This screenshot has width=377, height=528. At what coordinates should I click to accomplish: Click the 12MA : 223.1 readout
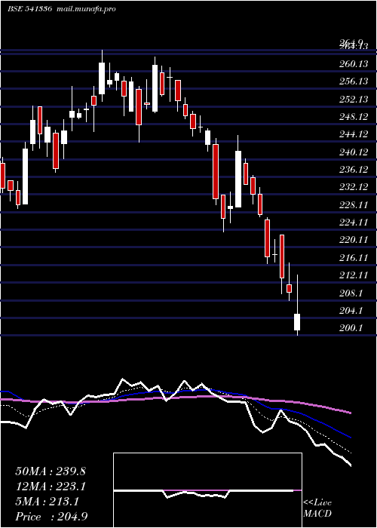pos(51,487)
